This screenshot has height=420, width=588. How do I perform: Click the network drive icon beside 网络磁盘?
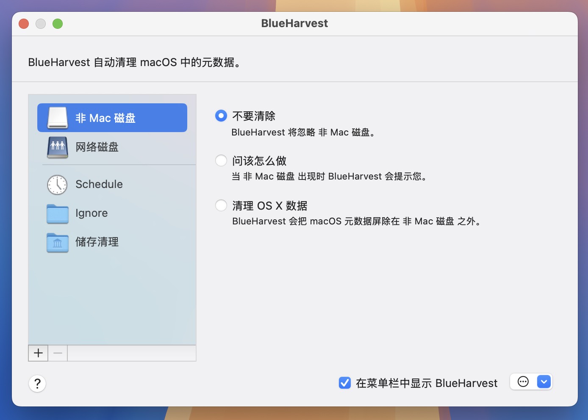click(57, 147)
